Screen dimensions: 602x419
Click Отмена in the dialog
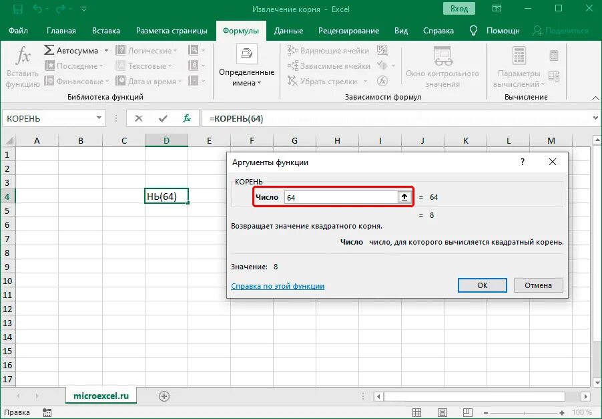tap(538, 285)
